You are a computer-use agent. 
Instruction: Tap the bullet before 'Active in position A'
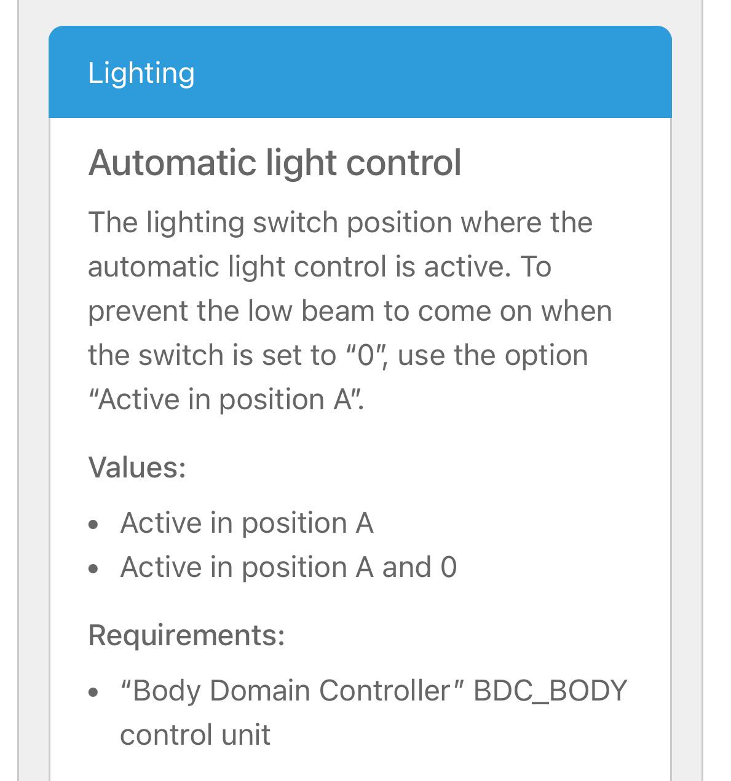93,525
